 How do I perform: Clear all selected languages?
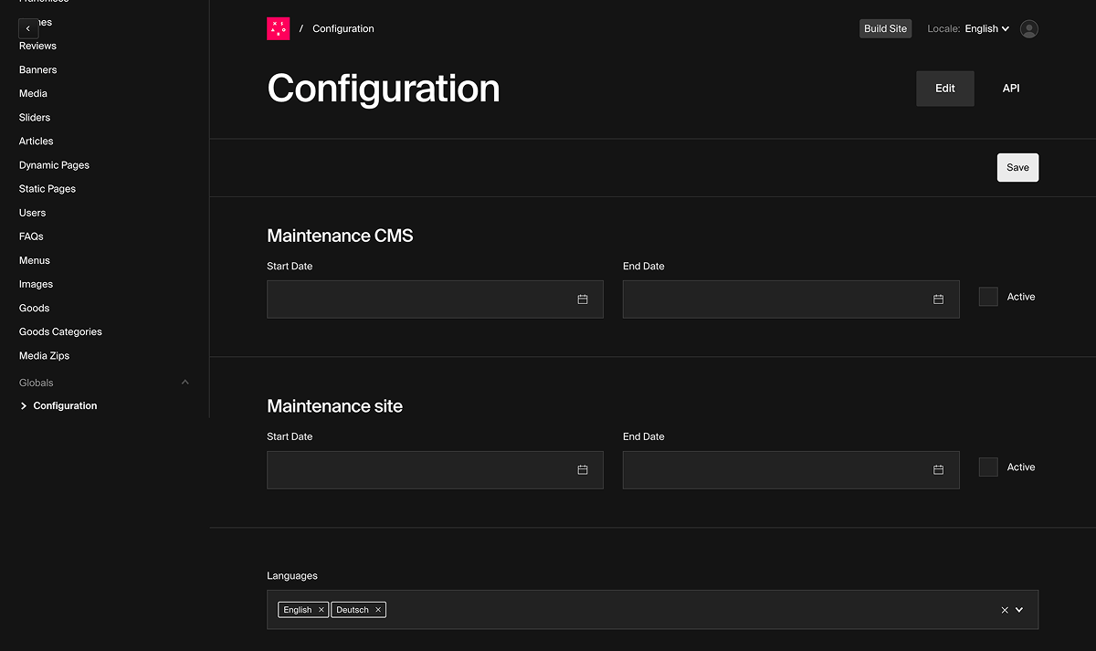pyautogui.click(x=1005, y=610)
